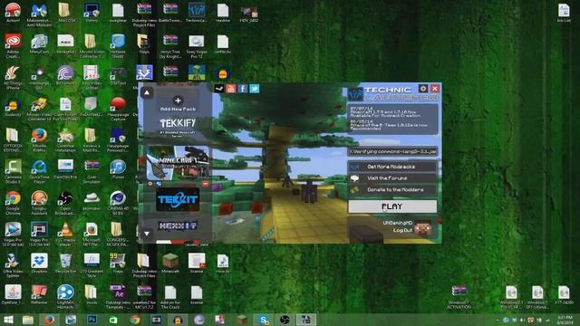Click the Add New Pack plus icon
580x326 pixels.
178,101
